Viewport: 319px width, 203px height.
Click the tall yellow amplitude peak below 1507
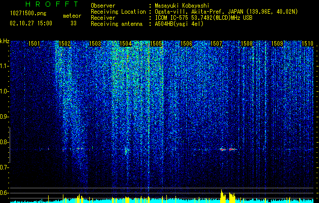tap(223, 196)
